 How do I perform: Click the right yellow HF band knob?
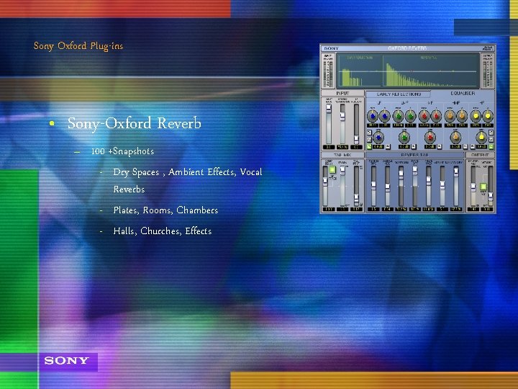coord(488,116)
